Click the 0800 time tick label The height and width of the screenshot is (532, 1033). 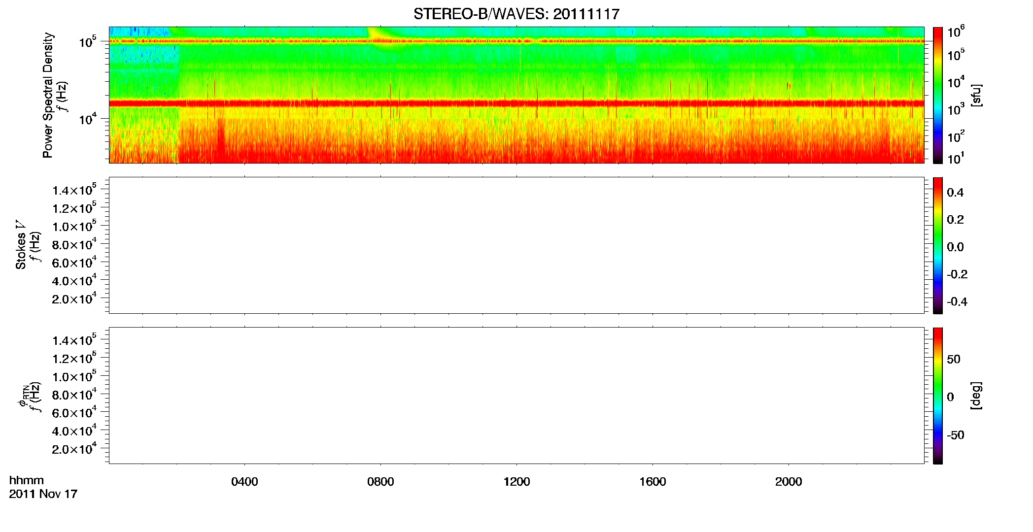tap(380, 482)
